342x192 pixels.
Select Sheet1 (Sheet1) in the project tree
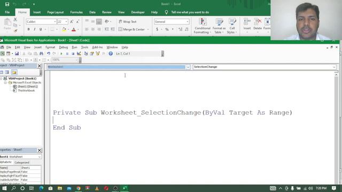tap(27, 86)
